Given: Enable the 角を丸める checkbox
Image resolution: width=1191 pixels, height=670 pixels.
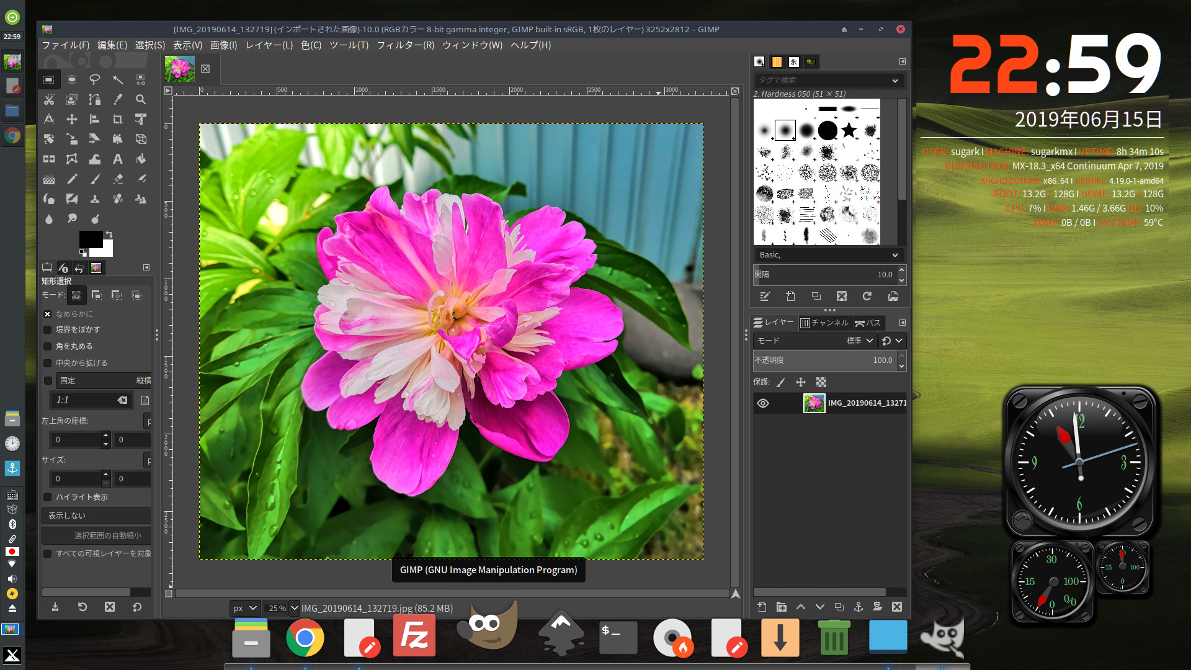Looking at the screenshot, I should click(x=48, y=346).
